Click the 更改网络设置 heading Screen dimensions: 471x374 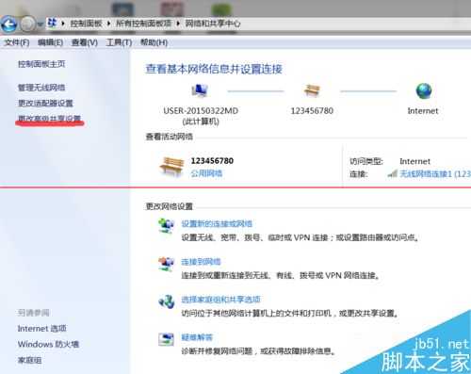[170, 206]
